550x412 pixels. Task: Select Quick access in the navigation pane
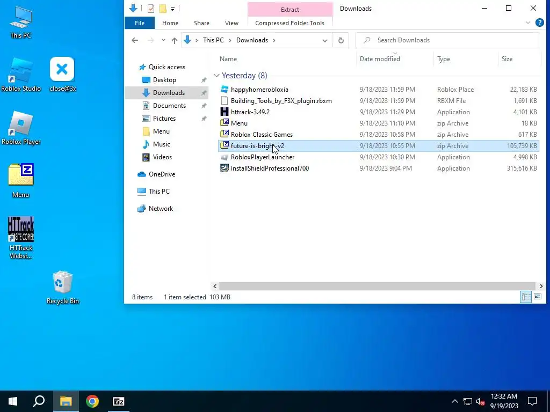pos(167,67)
